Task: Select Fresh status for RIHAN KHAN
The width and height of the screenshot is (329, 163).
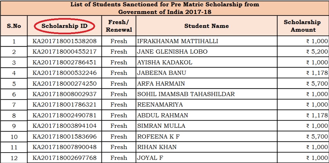Action: [x=119, y=147]
